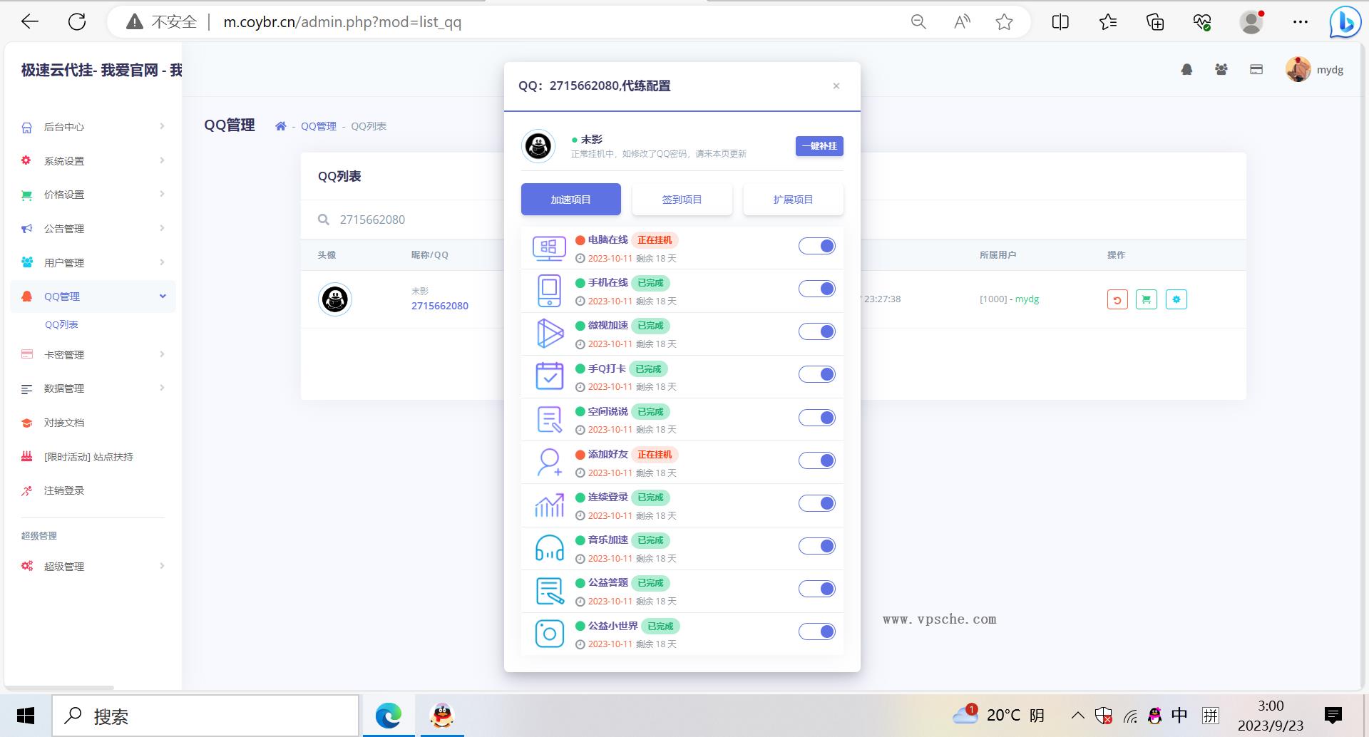Click the blue gear settings icon for the QQ
The height and width of the screenshot is (737, 1369).
pos(1176,299)
